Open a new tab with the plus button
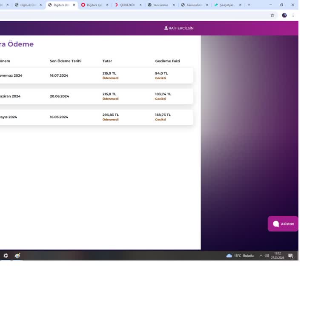Image resolution: width=327 pixels, height=327 pixels. pos(249,5)
